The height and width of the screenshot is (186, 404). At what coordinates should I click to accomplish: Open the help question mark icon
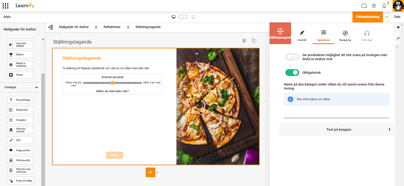374,6
